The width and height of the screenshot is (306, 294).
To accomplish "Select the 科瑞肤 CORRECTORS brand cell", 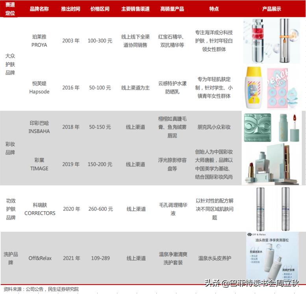I will [x=40, y=209].
